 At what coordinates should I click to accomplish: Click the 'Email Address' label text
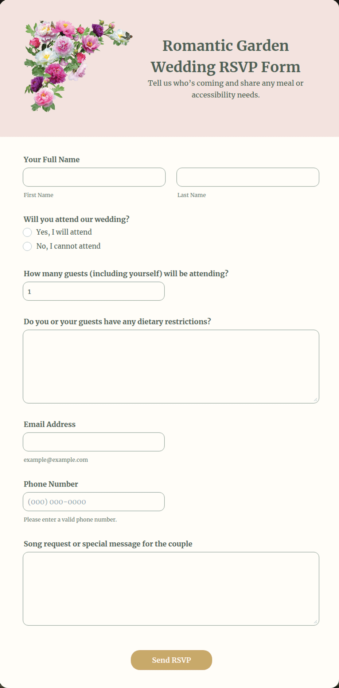pos(50,424)
